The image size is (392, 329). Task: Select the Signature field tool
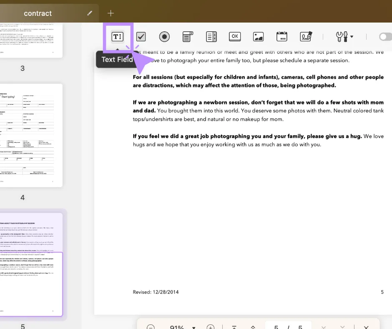pos(306,37)
